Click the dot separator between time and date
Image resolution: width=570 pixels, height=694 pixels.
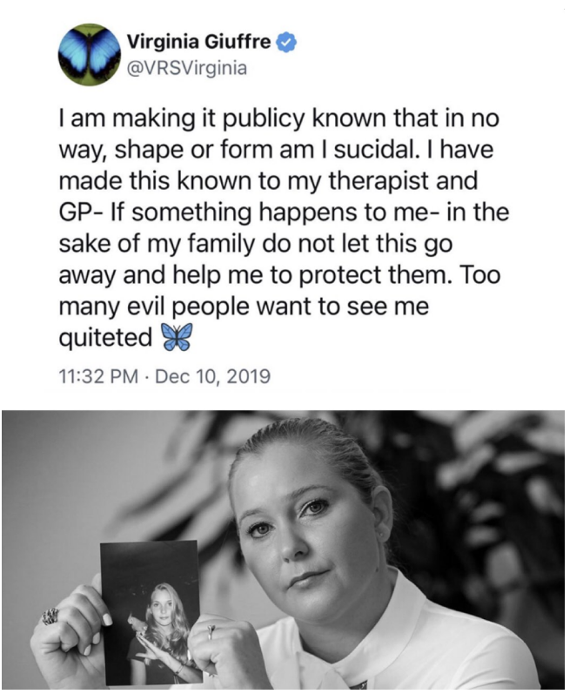(147, 377)
